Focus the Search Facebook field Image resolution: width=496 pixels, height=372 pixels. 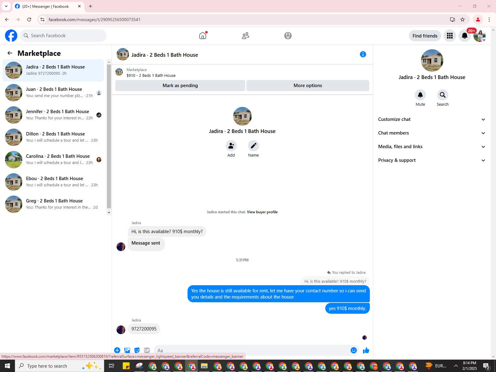pyautogui.click(x=63, y=36)
